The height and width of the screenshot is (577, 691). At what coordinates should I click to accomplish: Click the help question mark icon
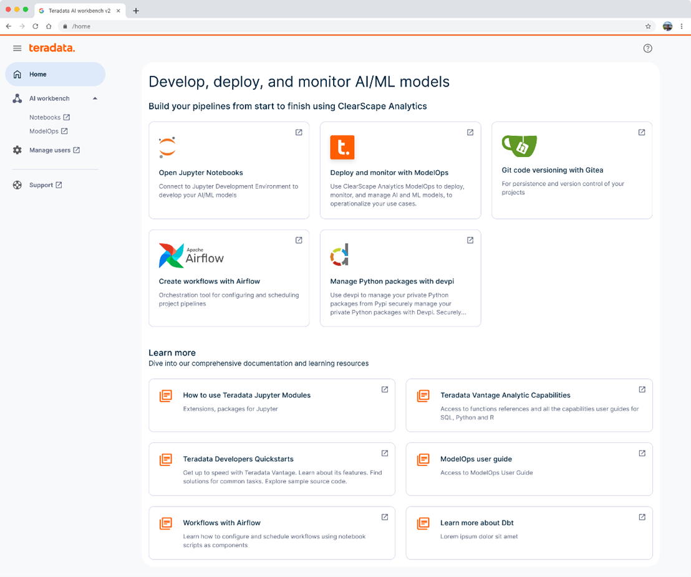pos(647,49)
